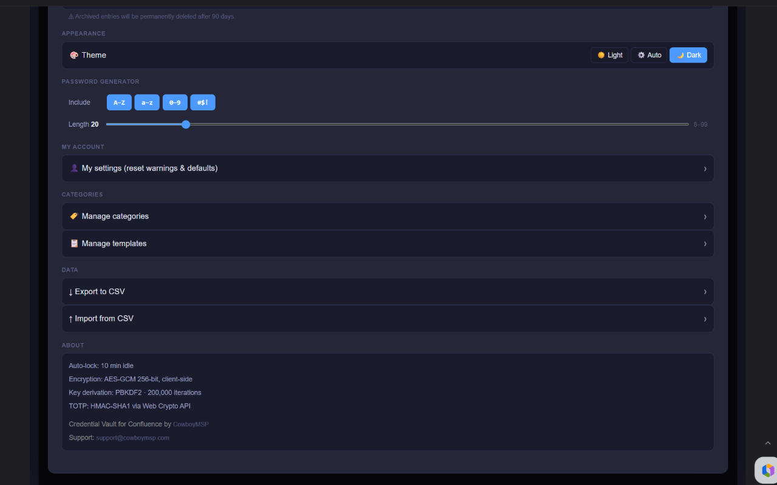Click the palette icon beside Theme
This screenshot has height=485, width=777.
[x=74, y=55]
